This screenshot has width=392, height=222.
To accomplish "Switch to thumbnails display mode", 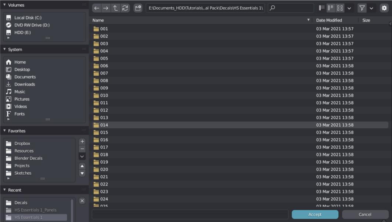I will click(340, 8).
